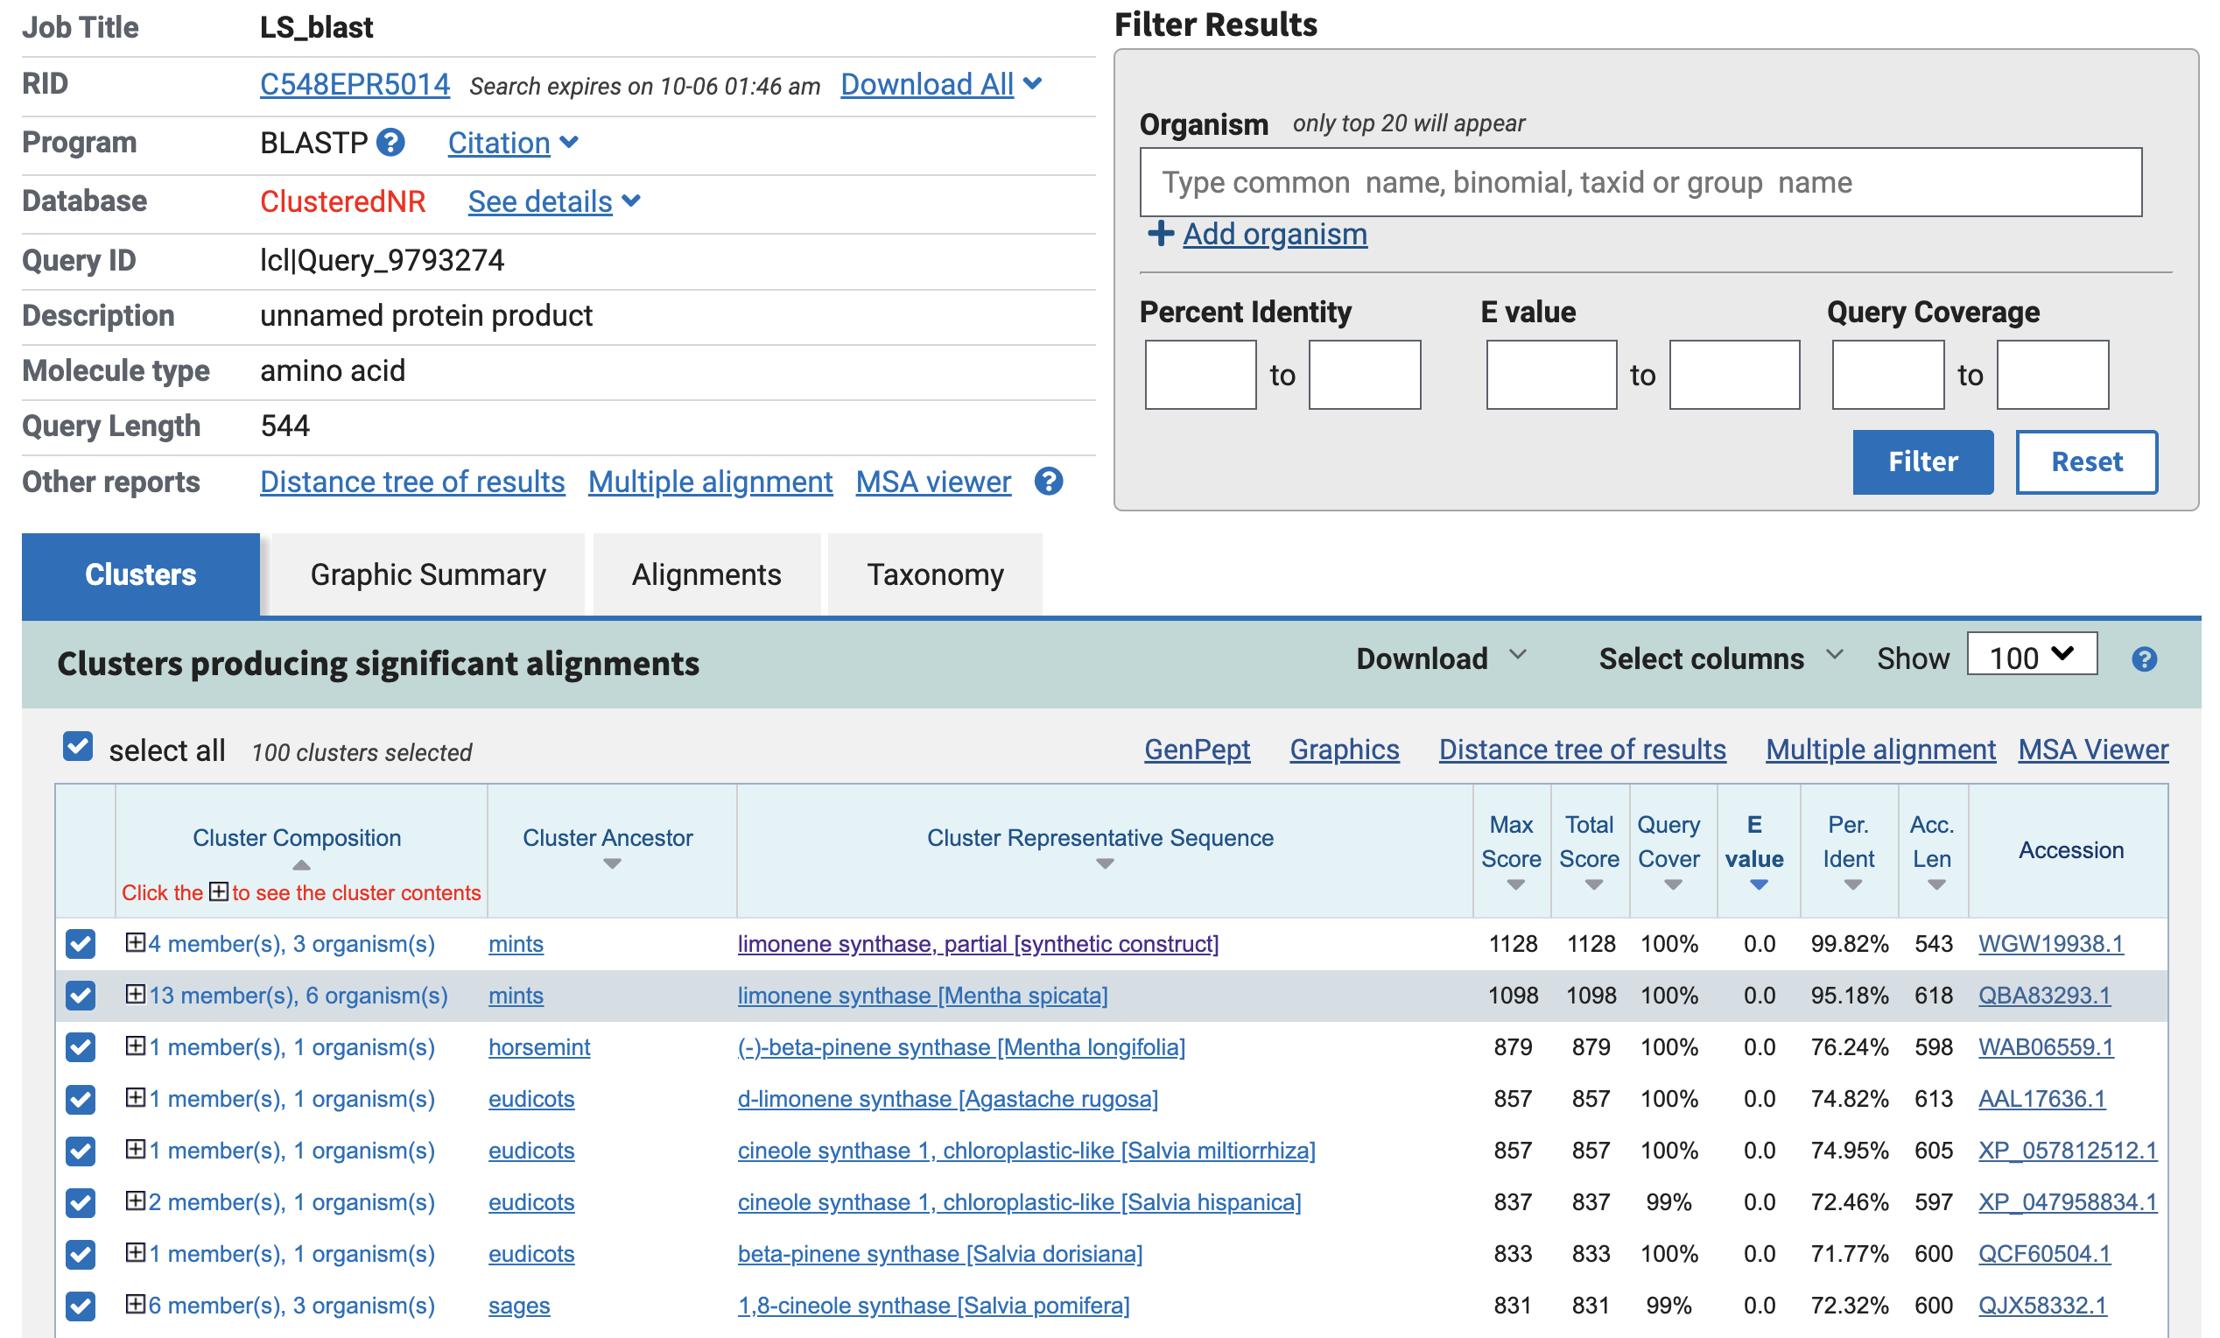Screen dimensions: 2220x1338
Task: Uncheck the select all checkbox
Action: 79,746
